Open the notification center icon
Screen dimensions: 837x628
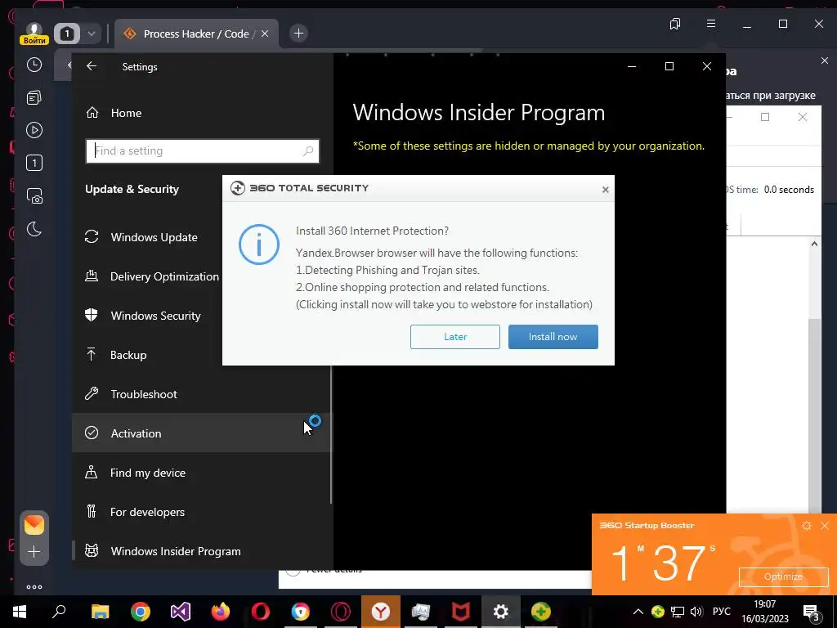[812, 612]
